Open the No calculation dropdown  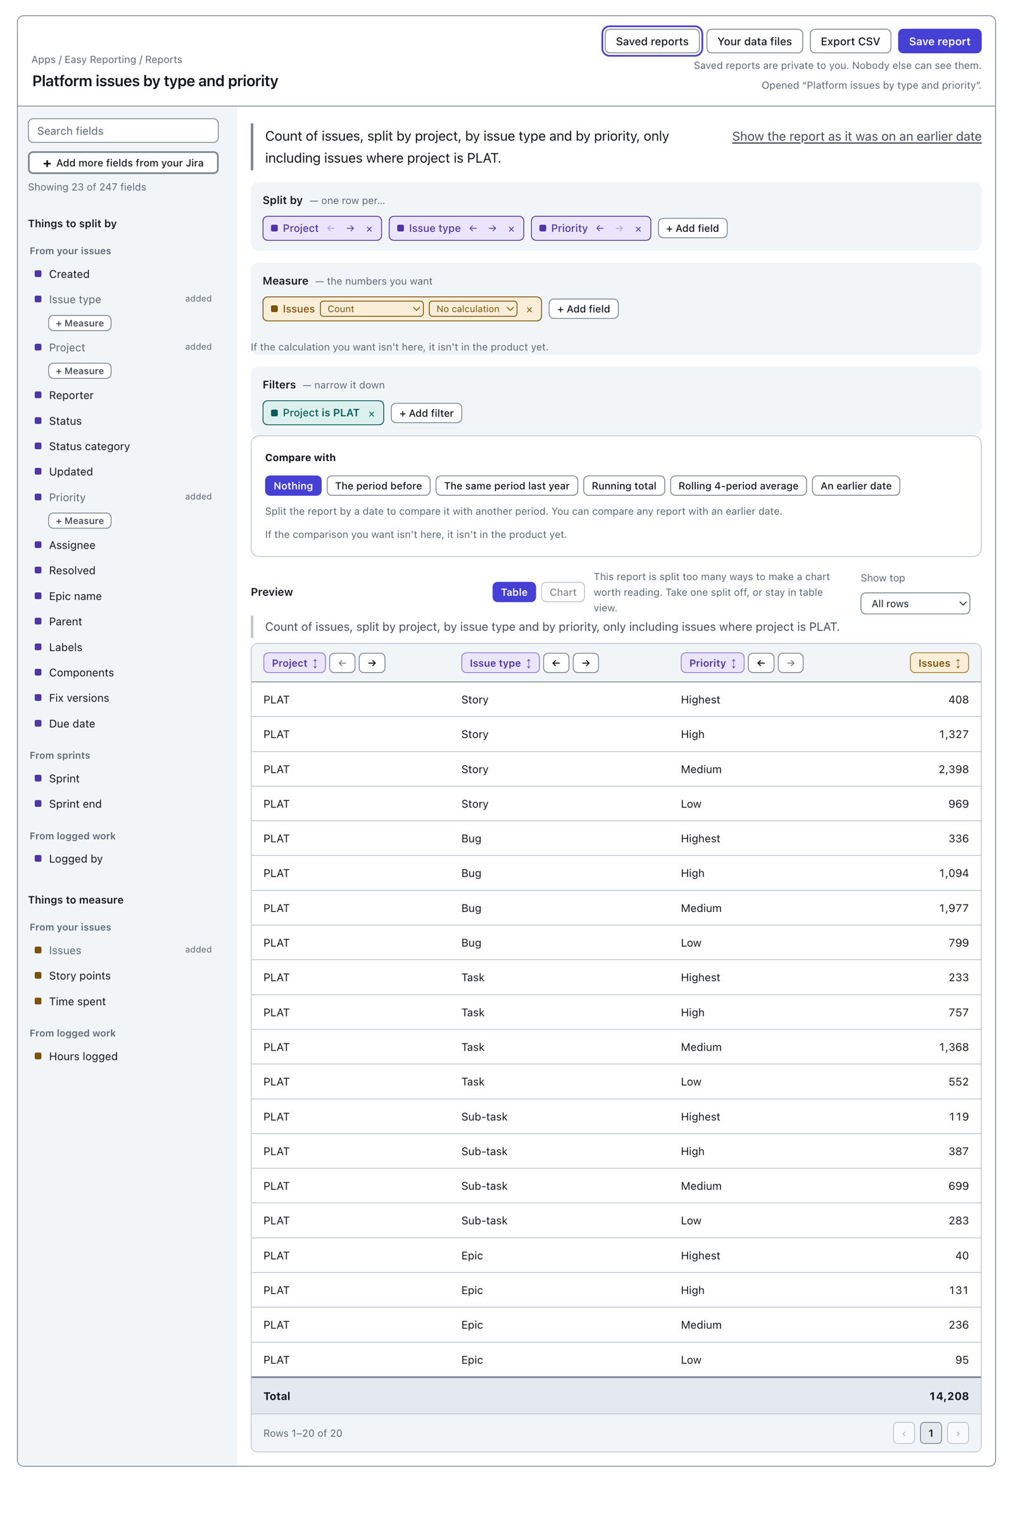pyautogui.click(x=474, y=309)
